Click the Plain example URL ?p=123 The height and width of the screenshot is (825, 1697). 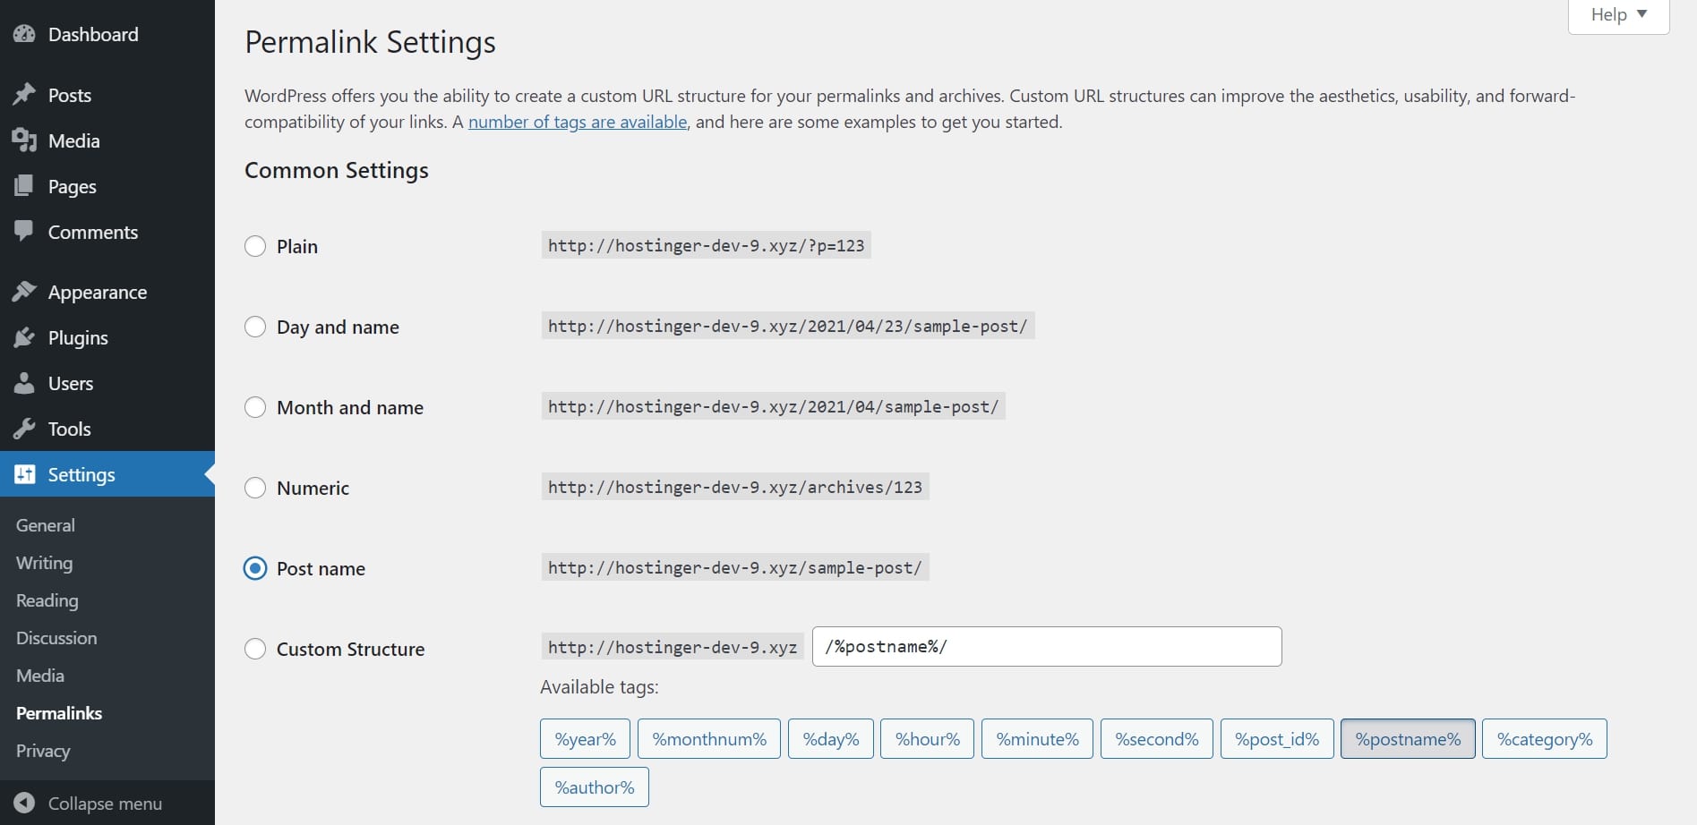click(707, 245)
